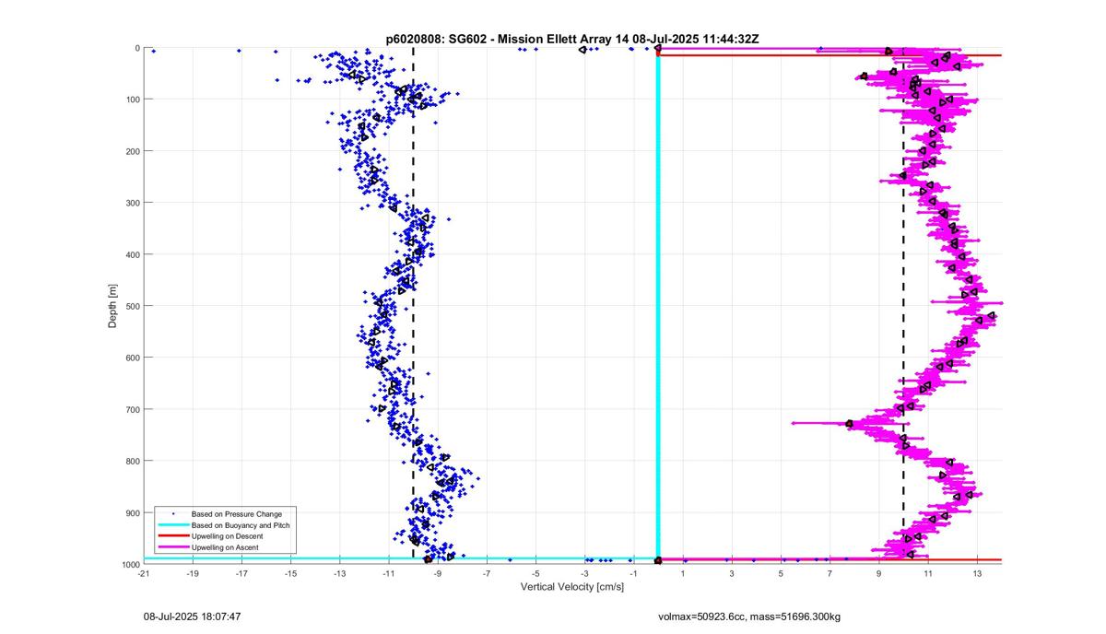The width and height of the screenshot is (1106, 634).
Task: Click depth tick label "0" at axis top
Action: (137, 48)
